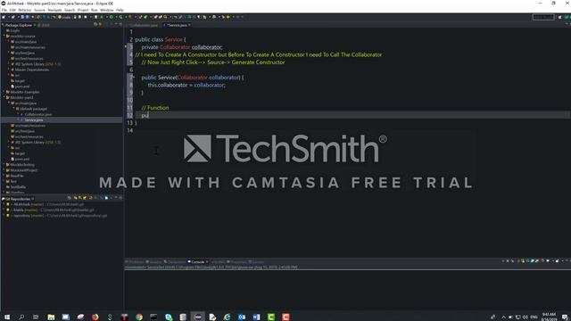
Task: Select the mockito-course project folder
Action: (22, 37)
